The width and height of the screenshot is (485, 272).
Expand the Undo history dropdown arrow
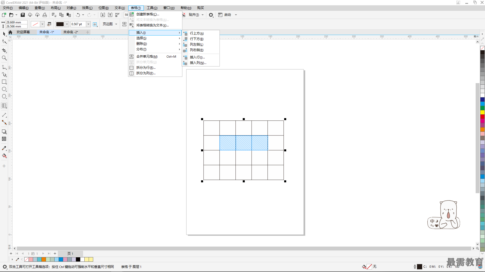pos(83,15)
